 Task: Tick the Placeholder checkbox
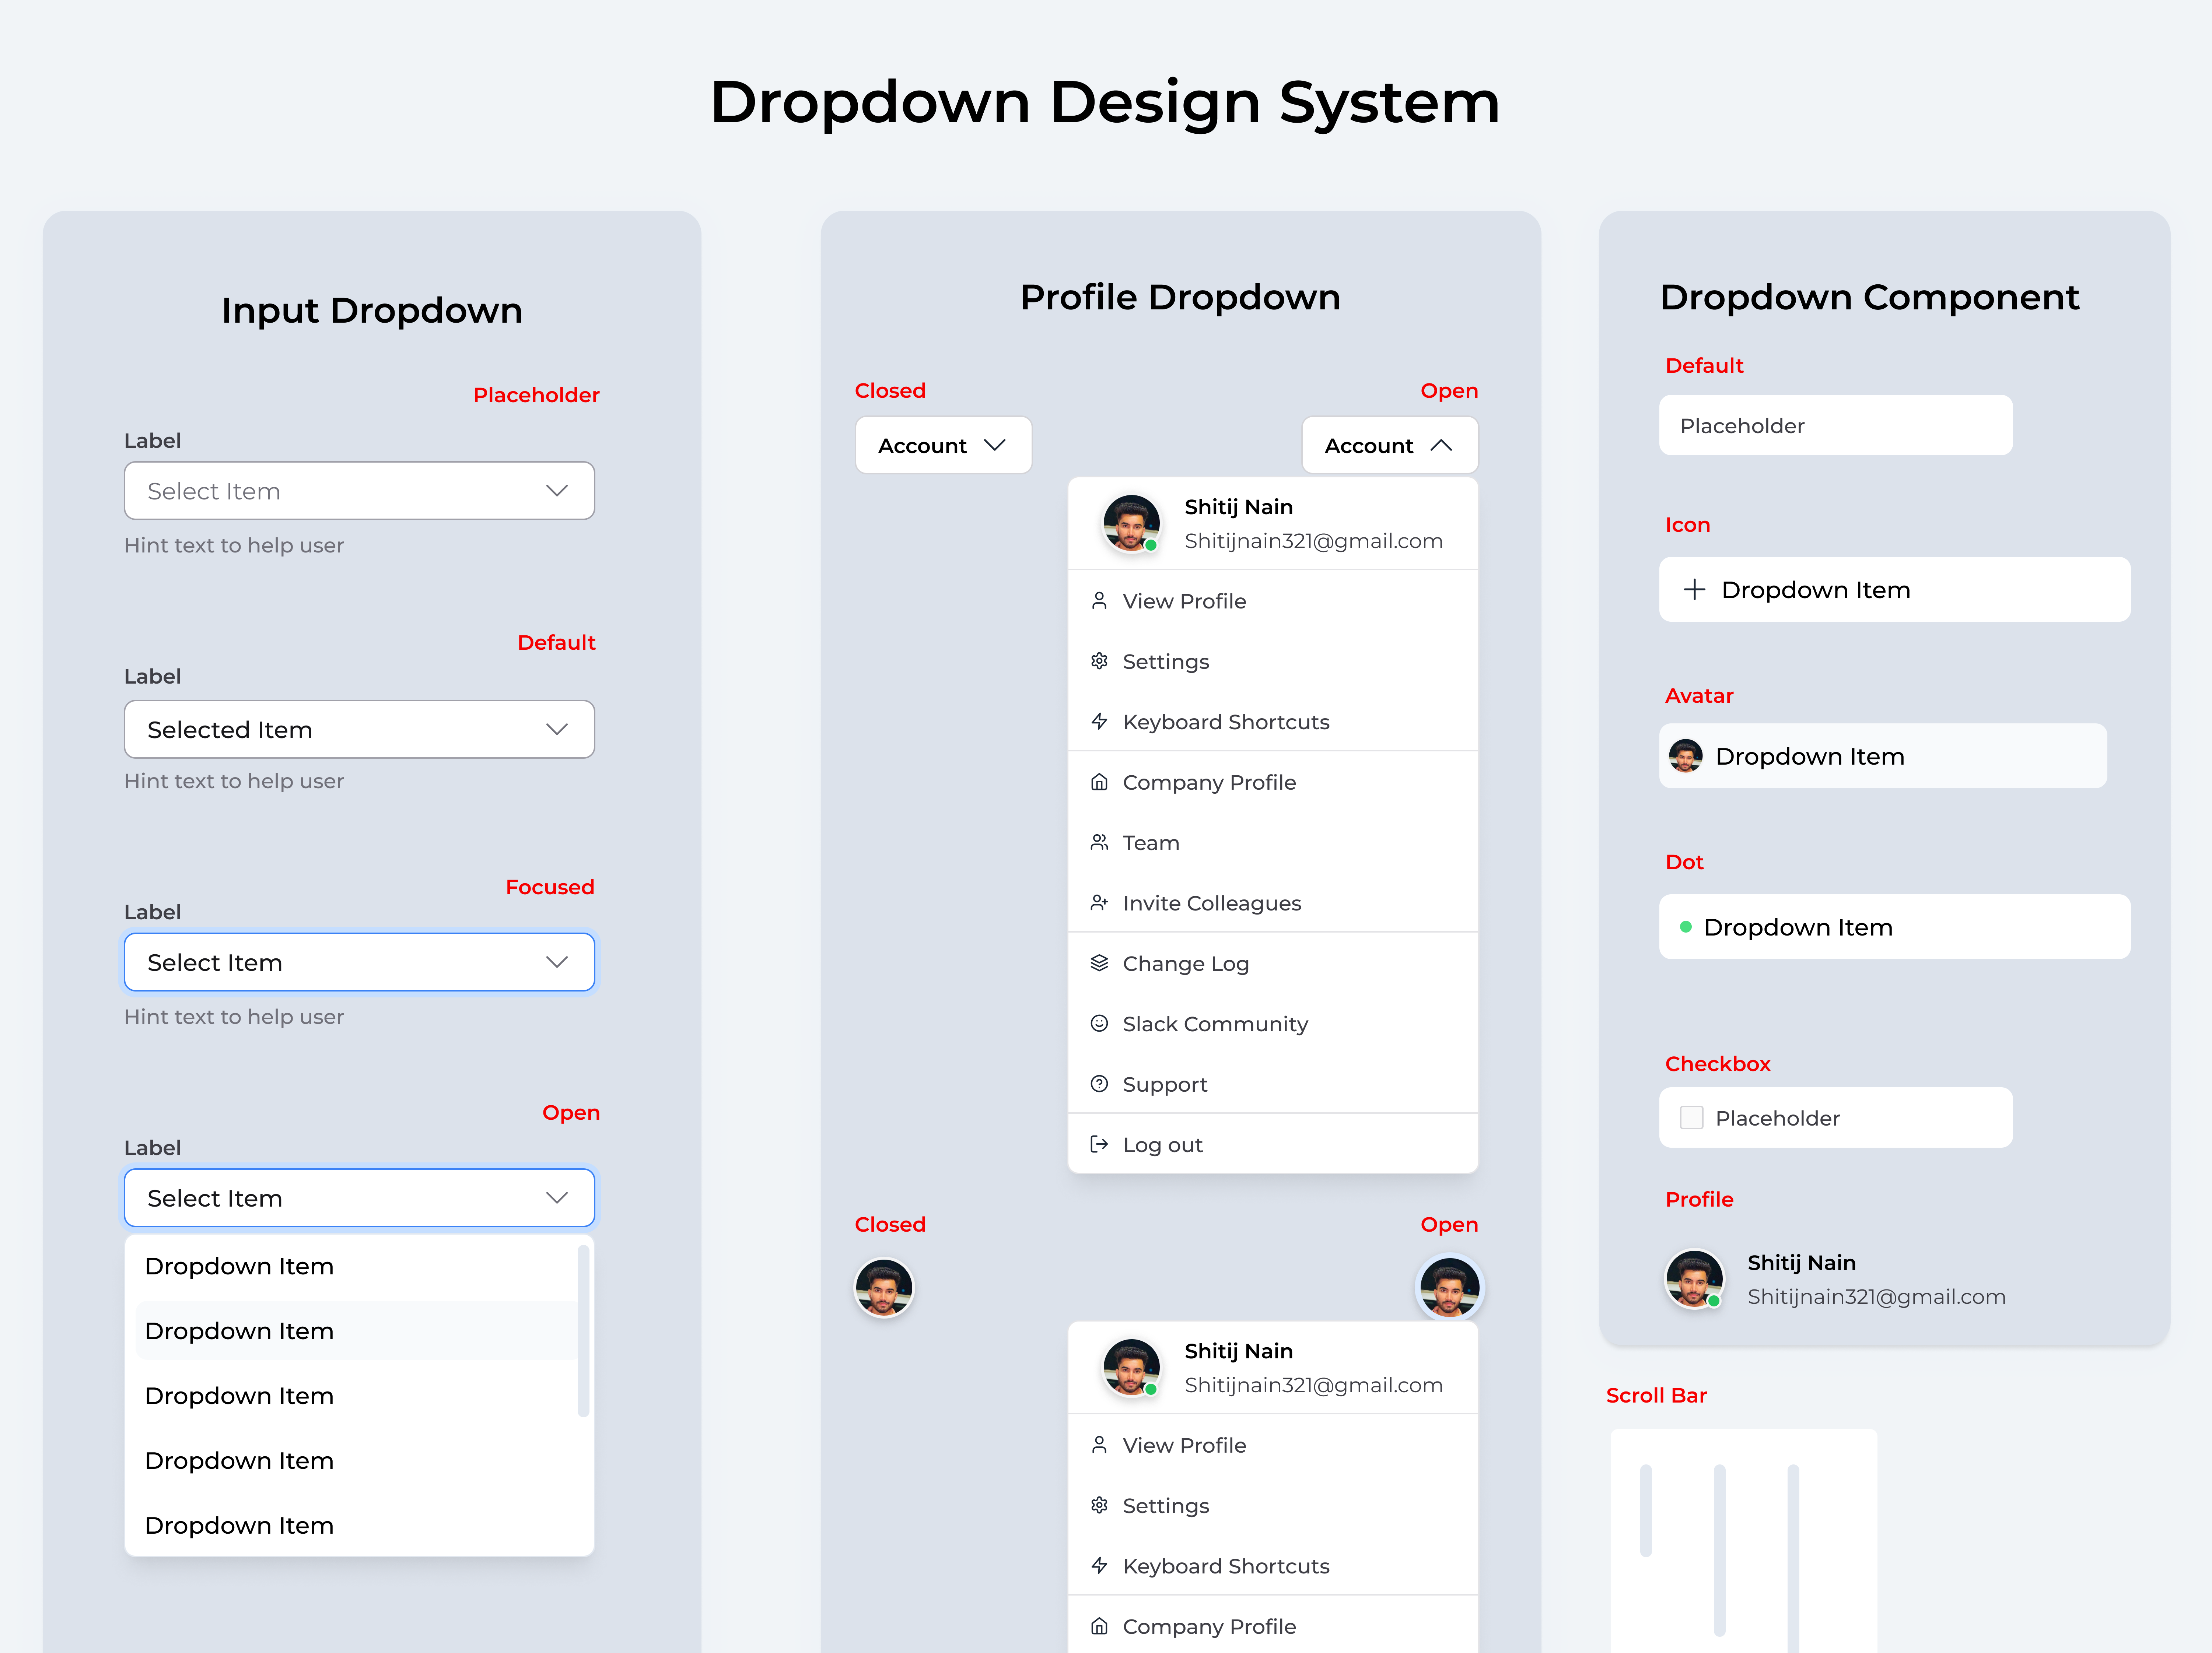pyautogui.click(x=1692, y=1117)
